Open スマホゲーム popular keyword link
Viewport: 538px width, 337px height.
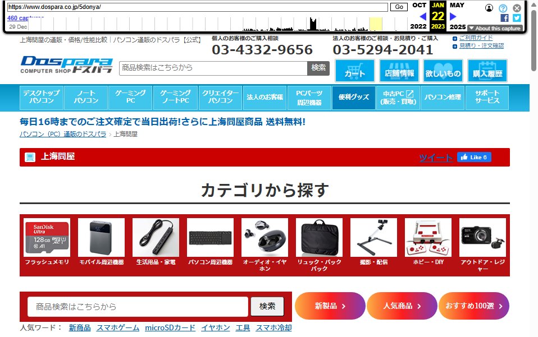tap(118, 328)
